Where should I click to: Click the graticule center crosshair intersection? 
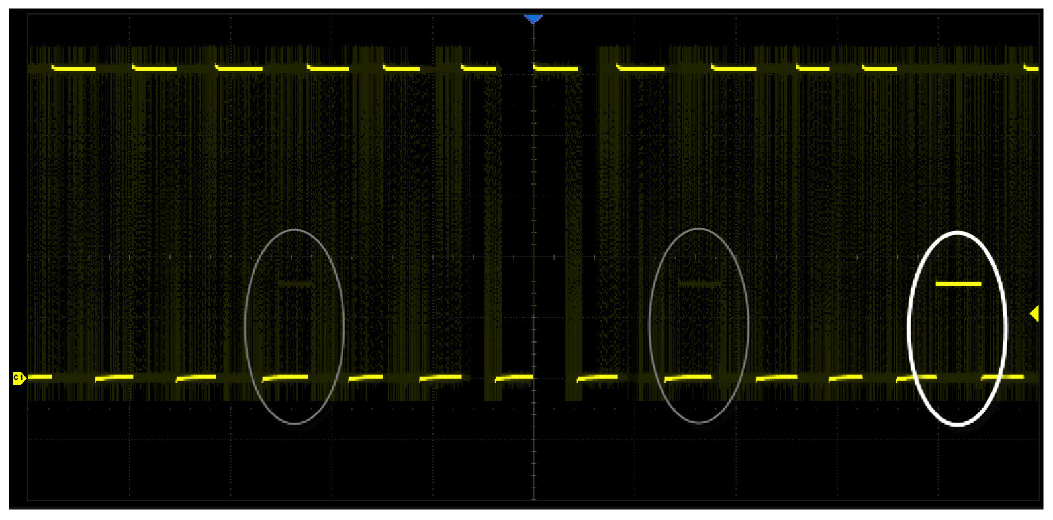(533, 257)
